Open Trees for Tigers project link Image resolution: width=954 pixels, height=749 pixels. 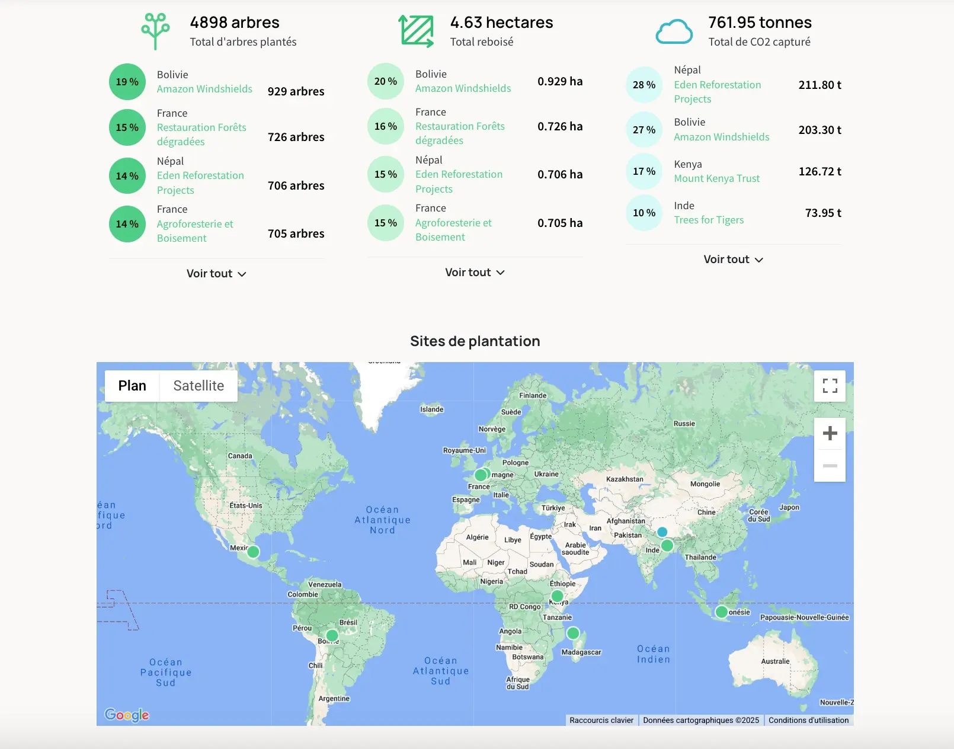pyautogui.click(x=709, y=220)
